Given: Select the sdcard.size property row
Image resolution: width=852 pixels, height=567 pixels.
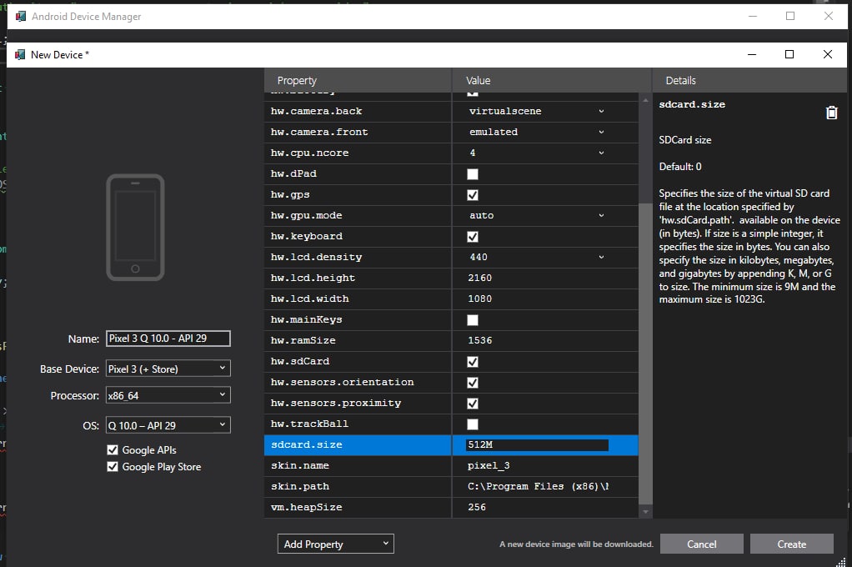Looking at the screenshot, I should (451, 444).
